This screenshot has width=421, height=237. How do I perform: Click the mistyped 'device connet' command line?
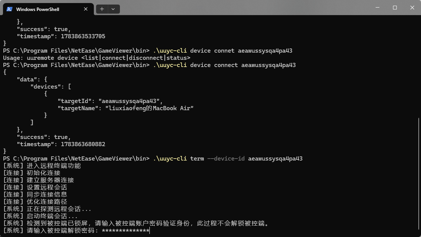click(148, 51)
